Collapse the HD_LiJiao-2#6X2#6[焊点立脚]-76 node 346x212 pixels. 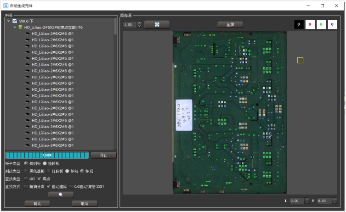click(x=15, y=28)
